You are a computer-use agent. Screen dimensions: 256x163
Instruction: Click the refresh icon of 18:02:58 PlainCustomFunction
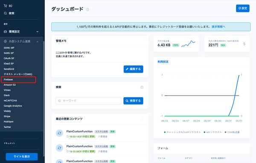(59, 148)
